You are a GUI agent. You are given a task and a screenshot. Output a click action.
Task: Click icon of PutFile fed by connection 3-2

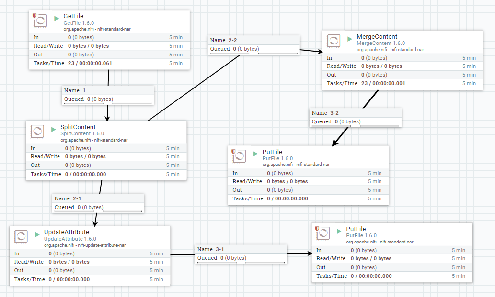coord(240,157)
